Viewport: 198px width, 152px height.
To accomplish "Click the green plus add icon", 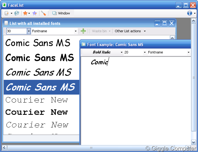I will [x=83, y=31].
